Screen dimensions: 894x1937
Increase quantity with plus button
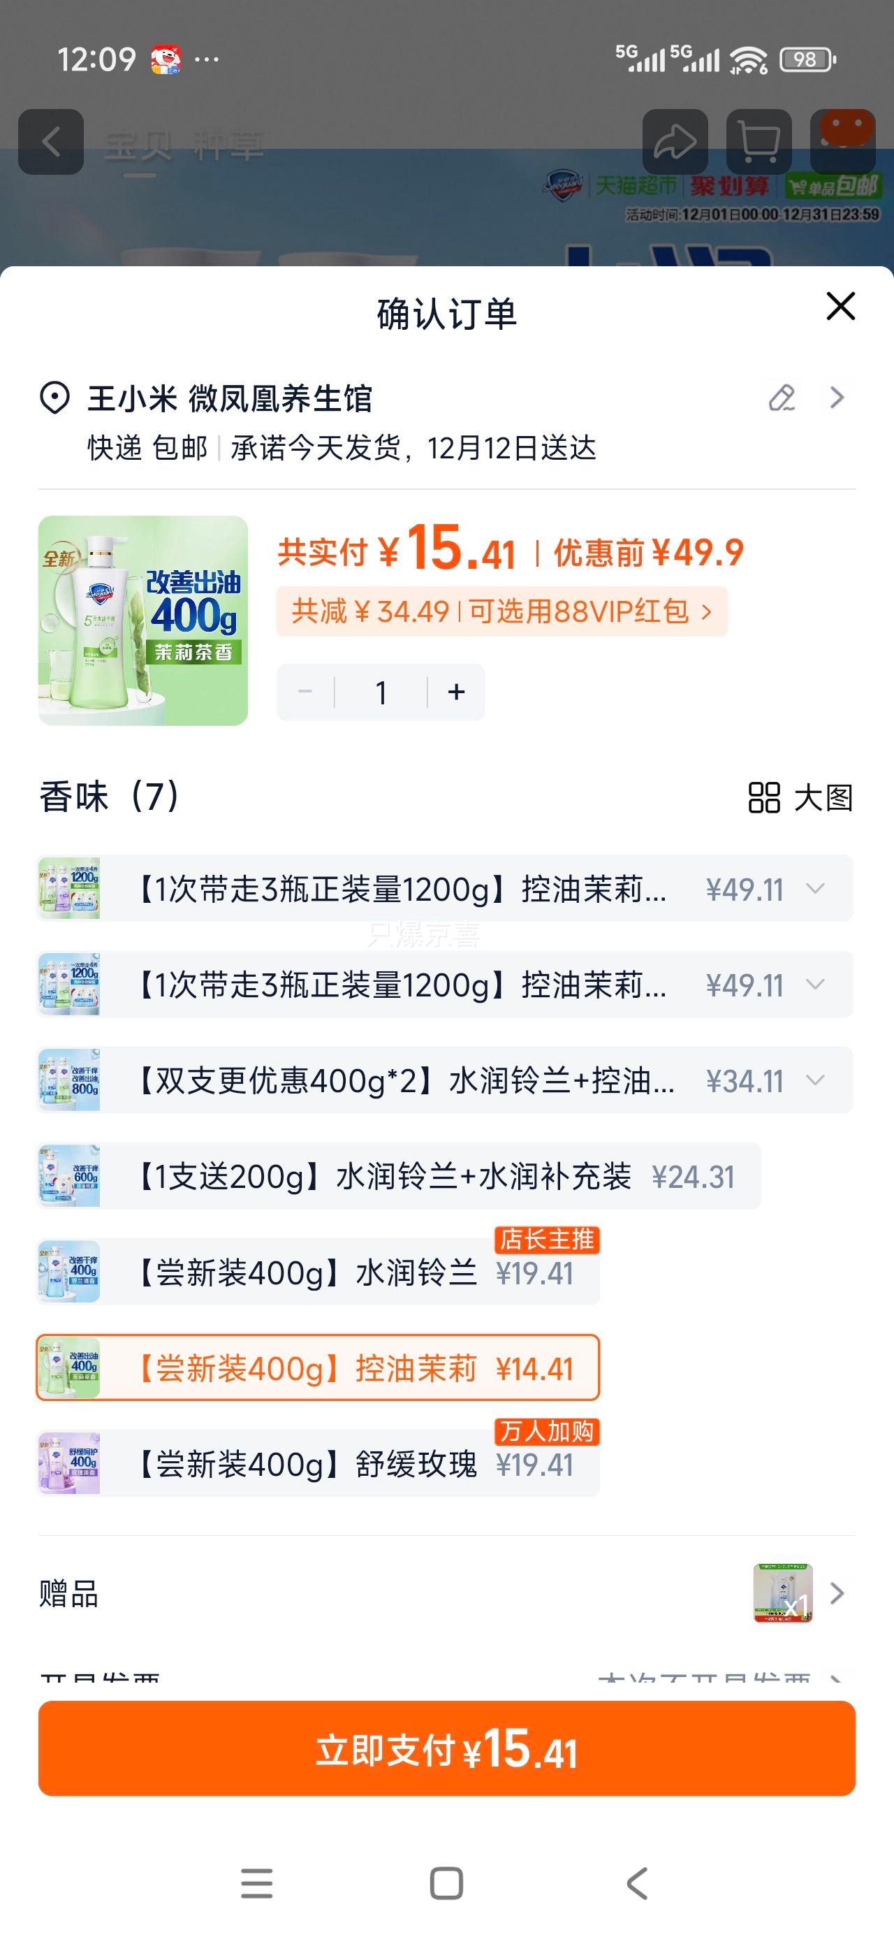pyautogui.click(x=456, y=692)
